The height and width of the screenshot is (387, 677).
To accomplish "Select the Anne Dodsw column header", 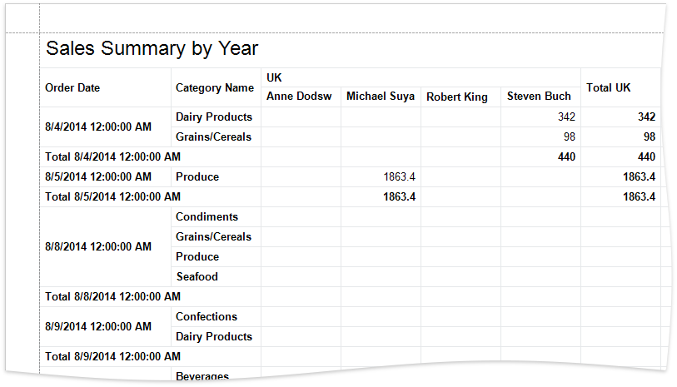I will [299, 97].
